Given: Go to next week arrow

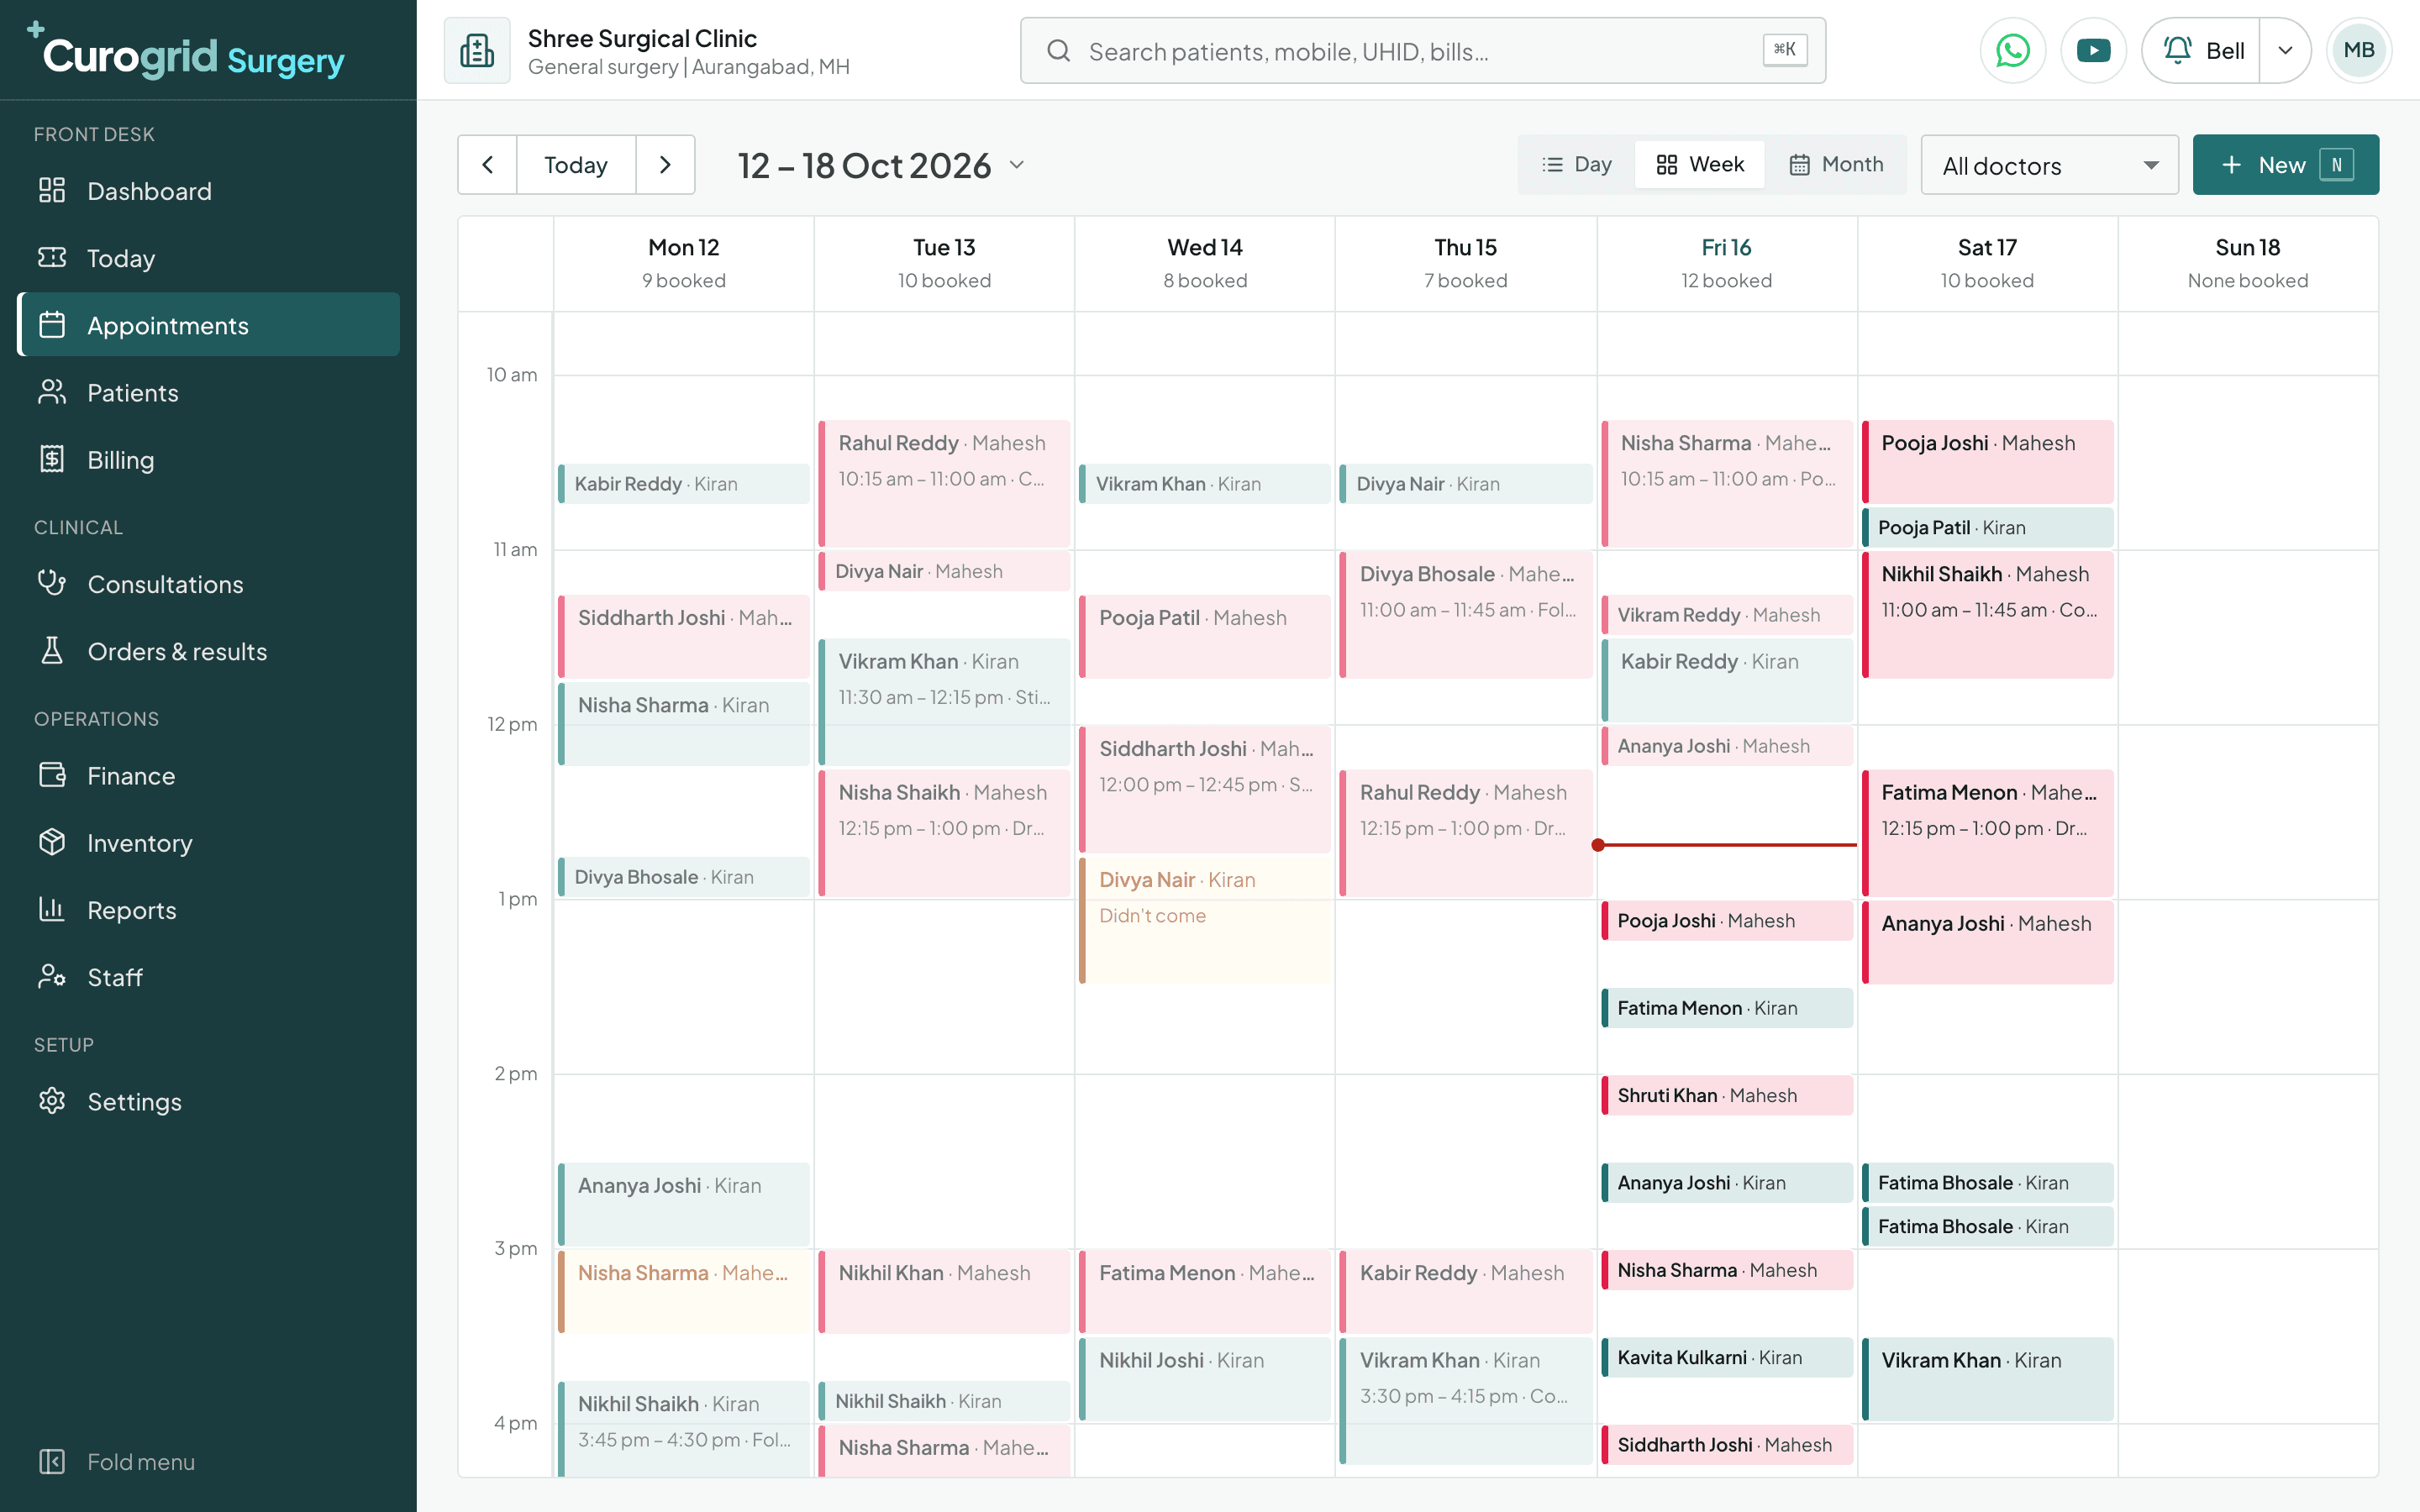Looking at the screenshot, I should pos(665,165).
